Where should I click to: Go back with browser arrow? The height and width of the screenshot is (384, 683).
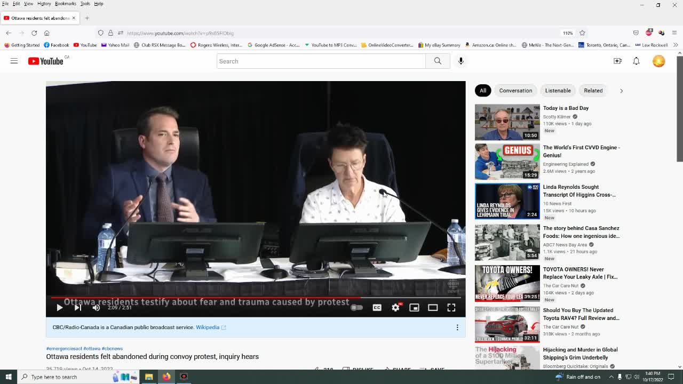coord(9,33)
